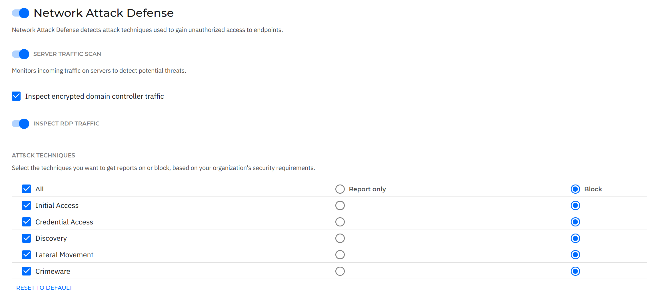Select Report only for All techniques
The image size is (647, 308).
(x=340, y=189)
